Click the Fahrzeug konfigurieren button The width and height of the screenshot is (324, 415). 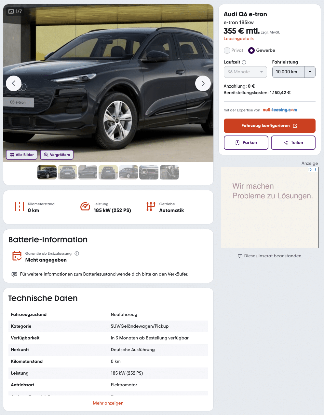tap(269, 126)
